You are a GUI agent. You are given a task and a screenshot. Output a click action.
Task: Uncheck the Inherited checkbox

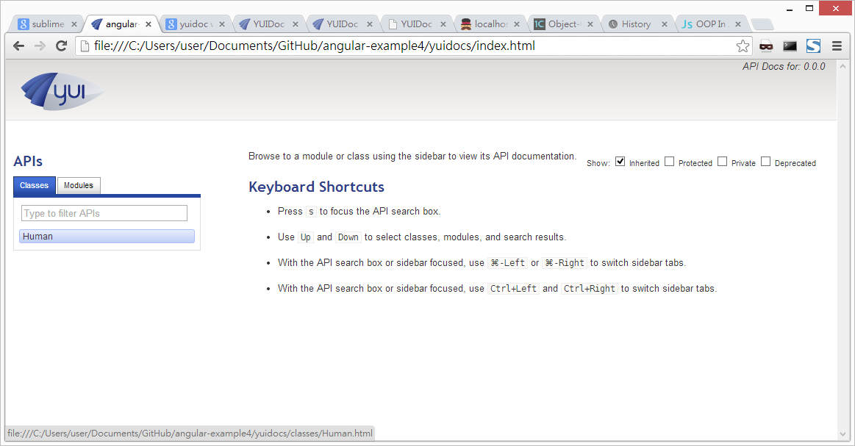[x=620, y=162]
